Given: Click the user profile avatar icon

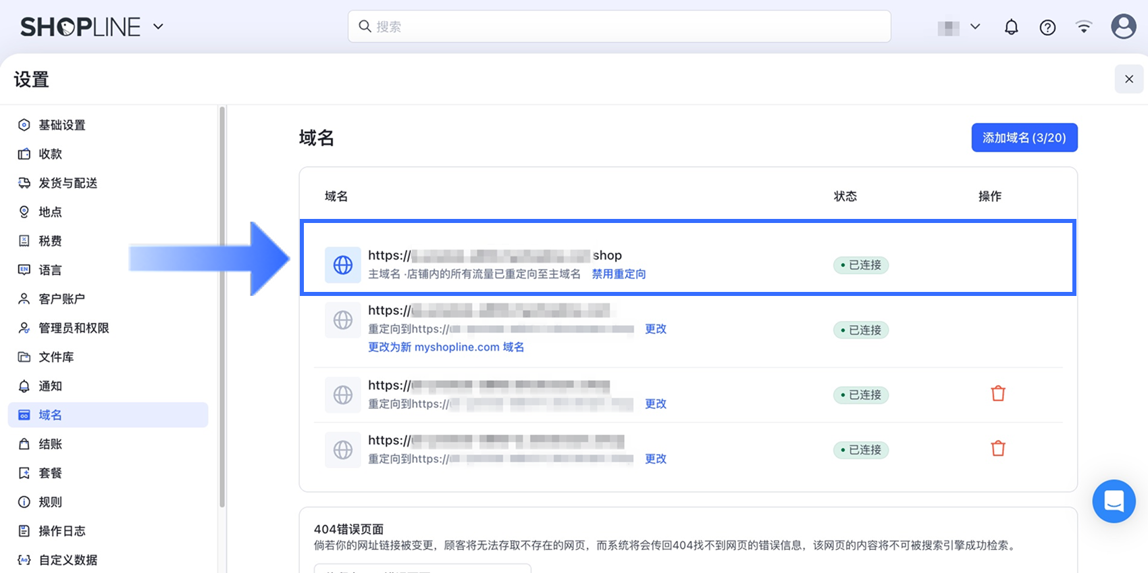Looking at the screenshot, I should (x=1123, y=27).
